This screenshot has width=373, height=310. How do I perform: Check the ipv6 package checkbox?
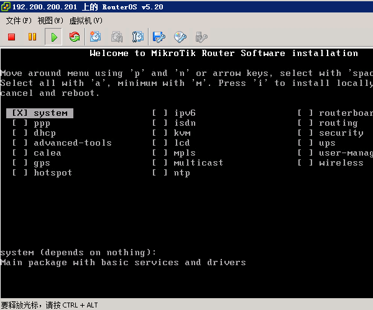[160, 113]
